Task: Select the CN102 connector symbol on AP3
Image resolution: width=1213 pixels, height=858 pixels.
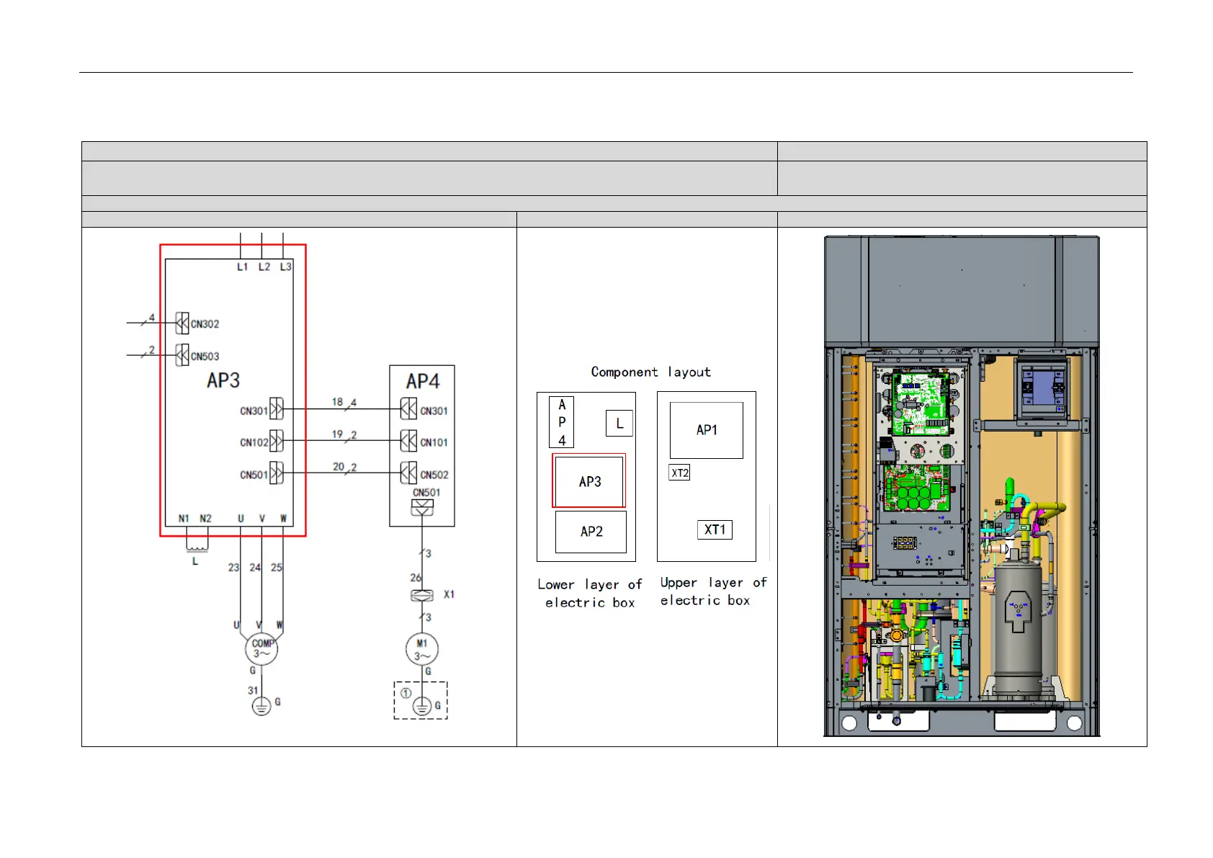Action: pyautogui.click(x=277, y=441)
